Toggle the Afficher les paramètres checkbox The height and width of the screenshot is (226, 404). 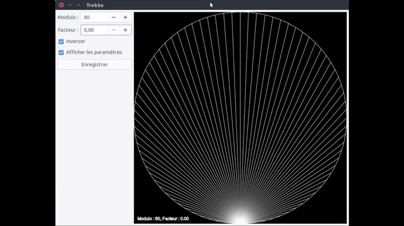[x=61, y=53]
